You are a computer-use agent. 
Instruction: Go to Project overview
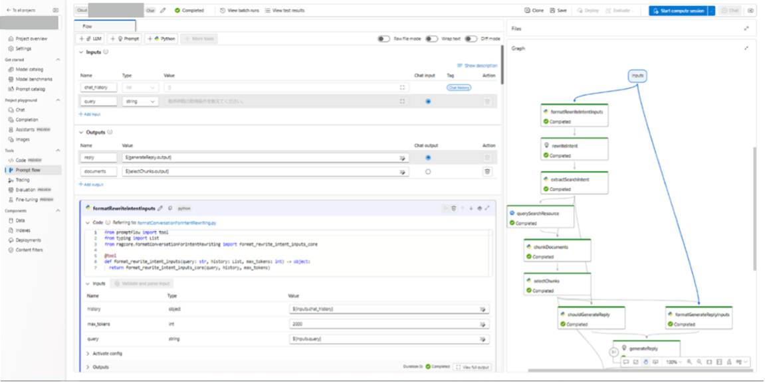tap(28, 38)
